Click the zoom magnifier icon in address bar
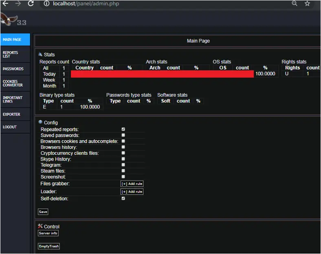The image size is (321, 254). click(x=295, y=3)
